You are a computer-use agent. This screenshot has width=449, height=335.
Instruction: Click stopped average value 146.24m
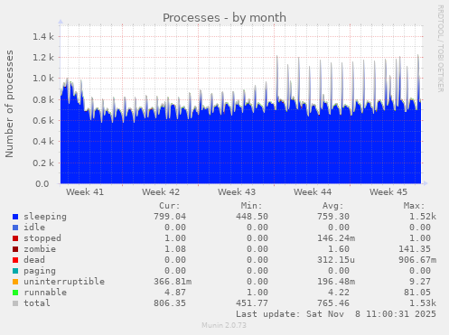click(x=336, y=238)
